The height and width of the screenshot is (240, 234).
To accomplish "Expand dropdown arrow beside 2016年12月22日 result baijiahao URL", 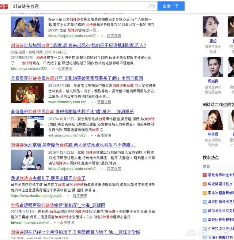I will [102, 169].
